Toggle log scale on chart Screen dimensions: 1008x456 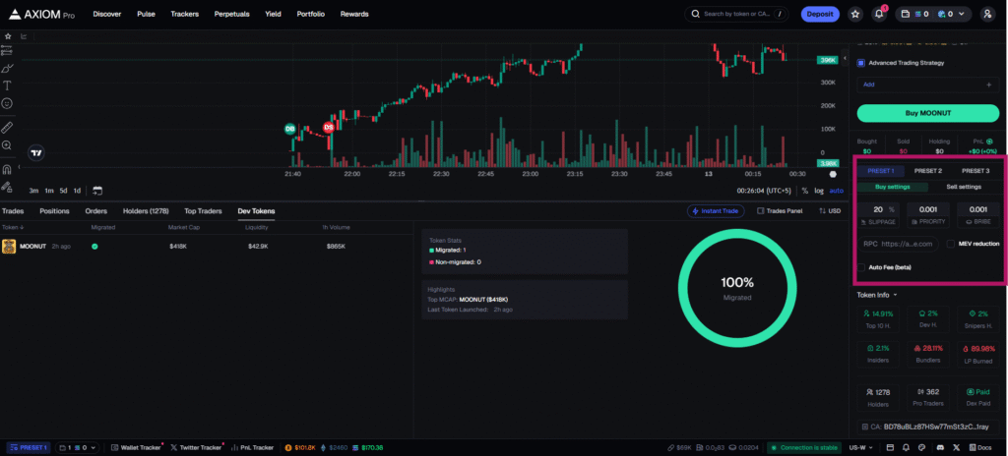[818, 191]
